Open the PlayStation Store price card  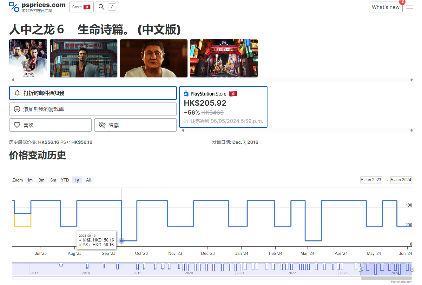(223, 107)
